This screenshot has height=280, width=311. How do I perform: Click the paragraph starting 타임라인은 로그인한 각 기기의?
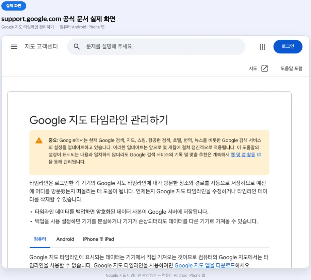pos(148,191)
